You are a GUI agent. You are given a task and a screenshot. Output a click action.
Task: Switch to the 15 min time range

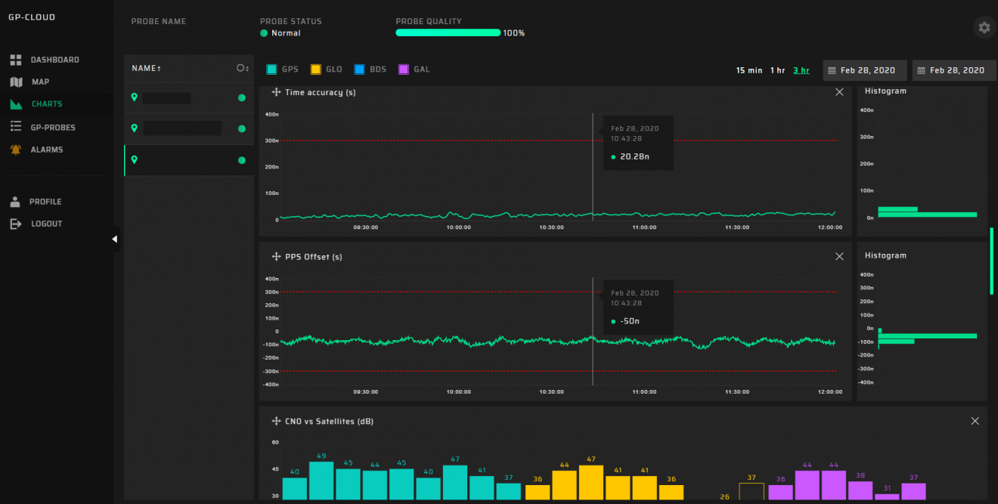(748, 70)
